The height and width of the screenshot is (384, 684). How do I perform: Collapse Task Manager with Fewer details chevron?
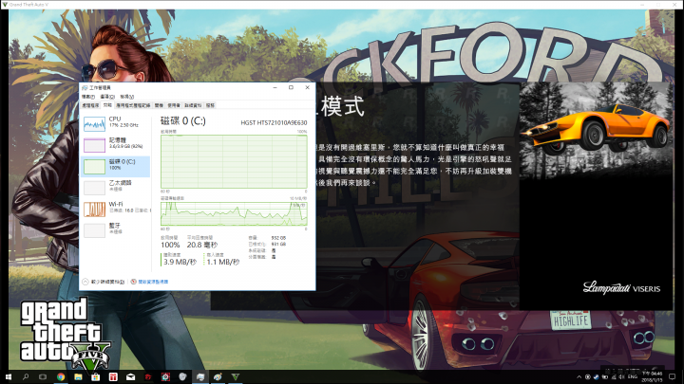click(x=85, y=282)
